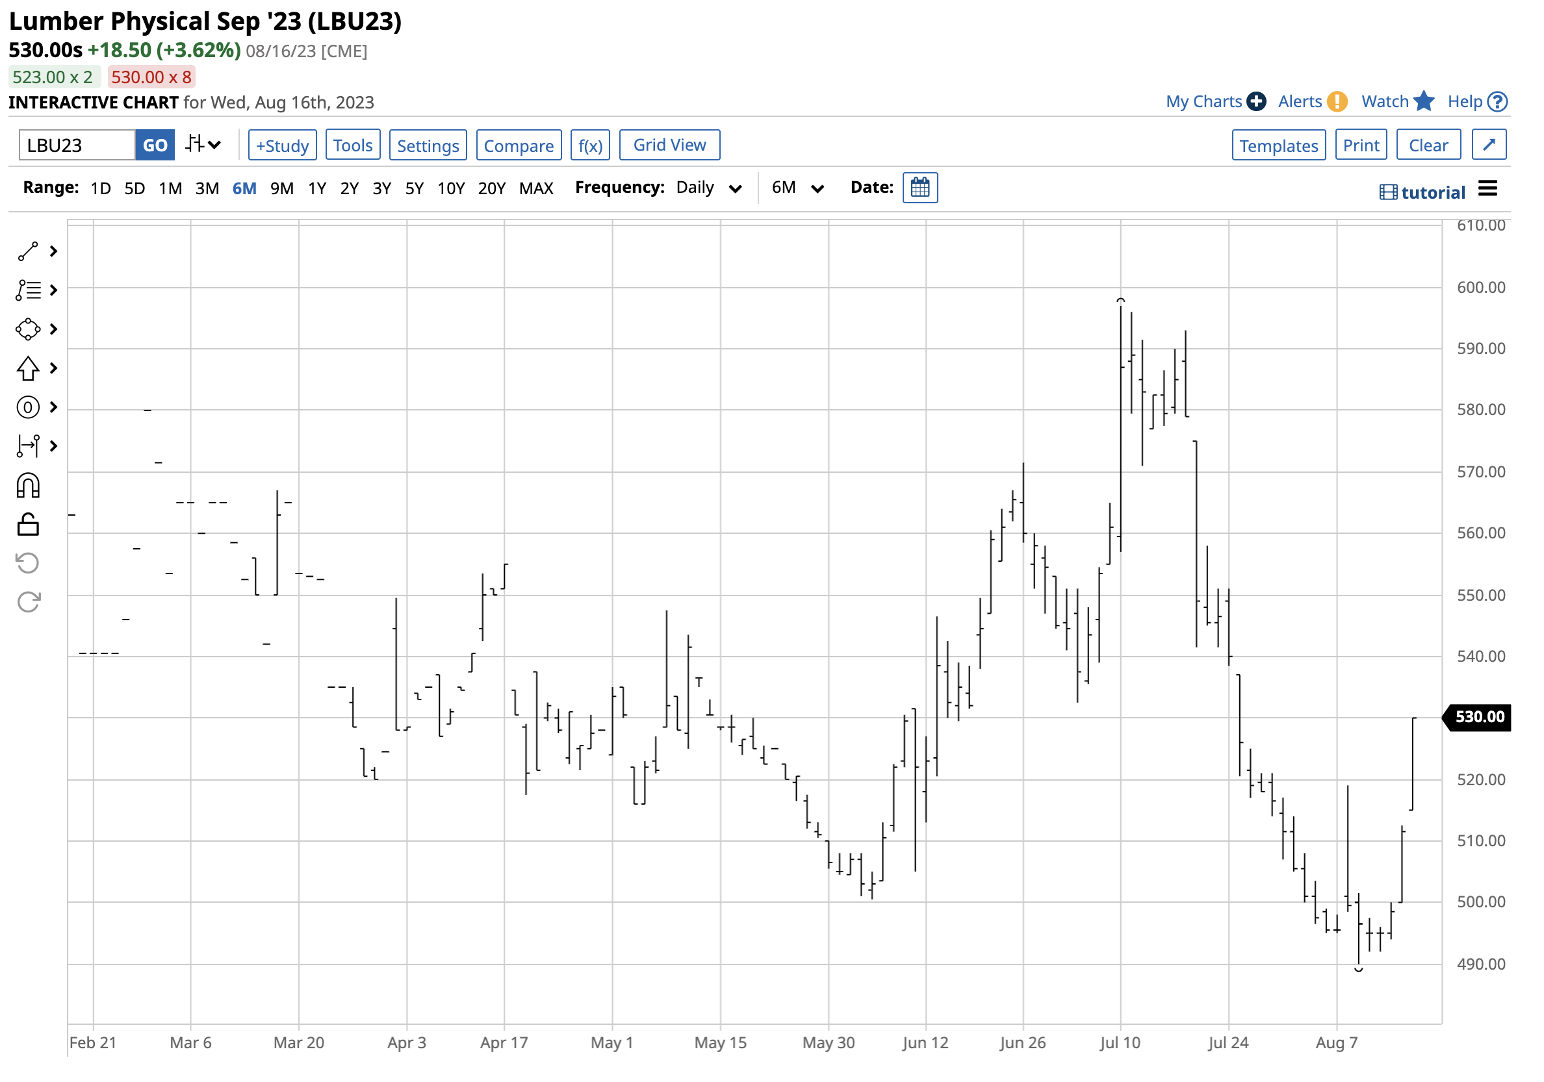Screen dimensions: 1544x1082
Task: Expand the shape tool options
Action: click(x=54, y=329)
